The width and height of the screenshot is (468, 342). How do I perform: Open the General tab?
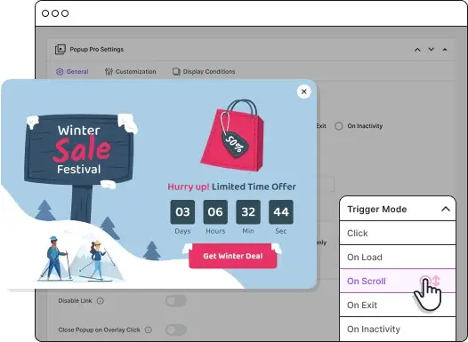pos(72,71)
